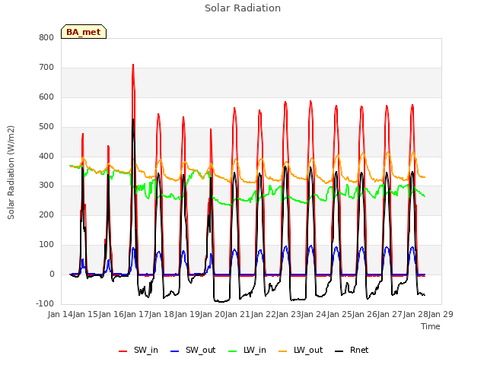Click the Jan 14 x-axis date label
The width and height of the screenshot is (487, 365).
click(x=60, y=314)
